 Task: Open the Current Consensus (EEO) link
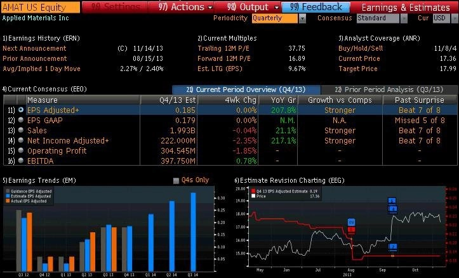[x=44, y=89]
